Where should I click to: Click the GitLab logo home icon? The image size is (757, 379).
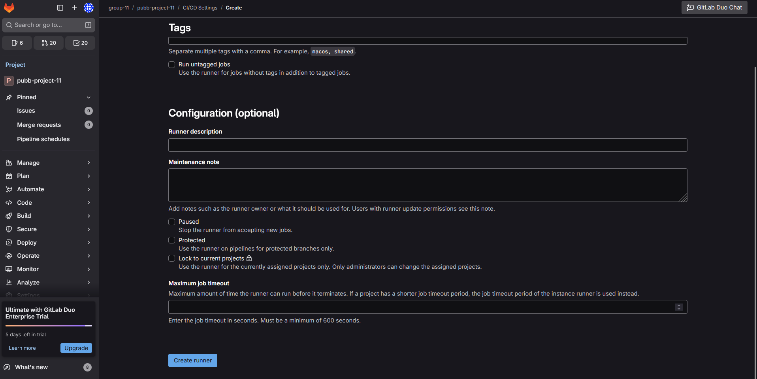click(x=9, y=8)
